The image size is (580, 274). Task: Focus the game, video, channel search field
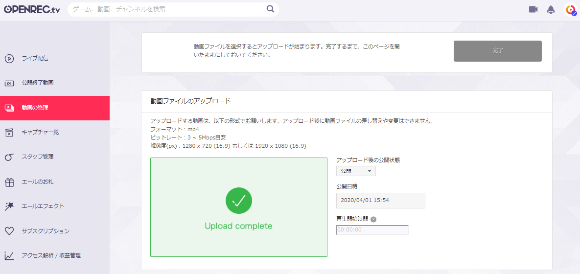(x=173, y=9)
